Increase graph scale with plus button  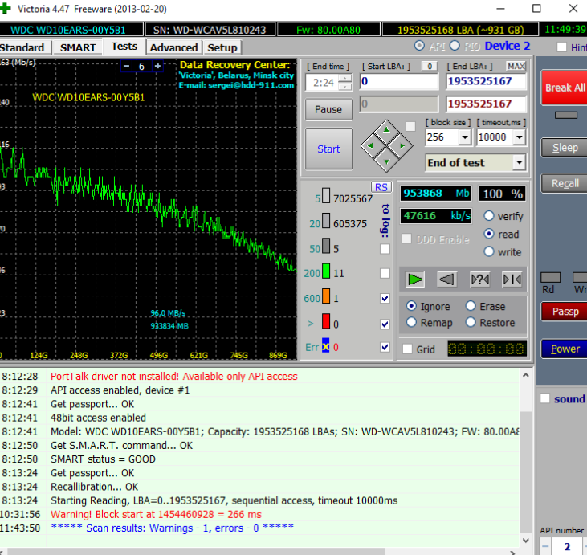[158, 67]
